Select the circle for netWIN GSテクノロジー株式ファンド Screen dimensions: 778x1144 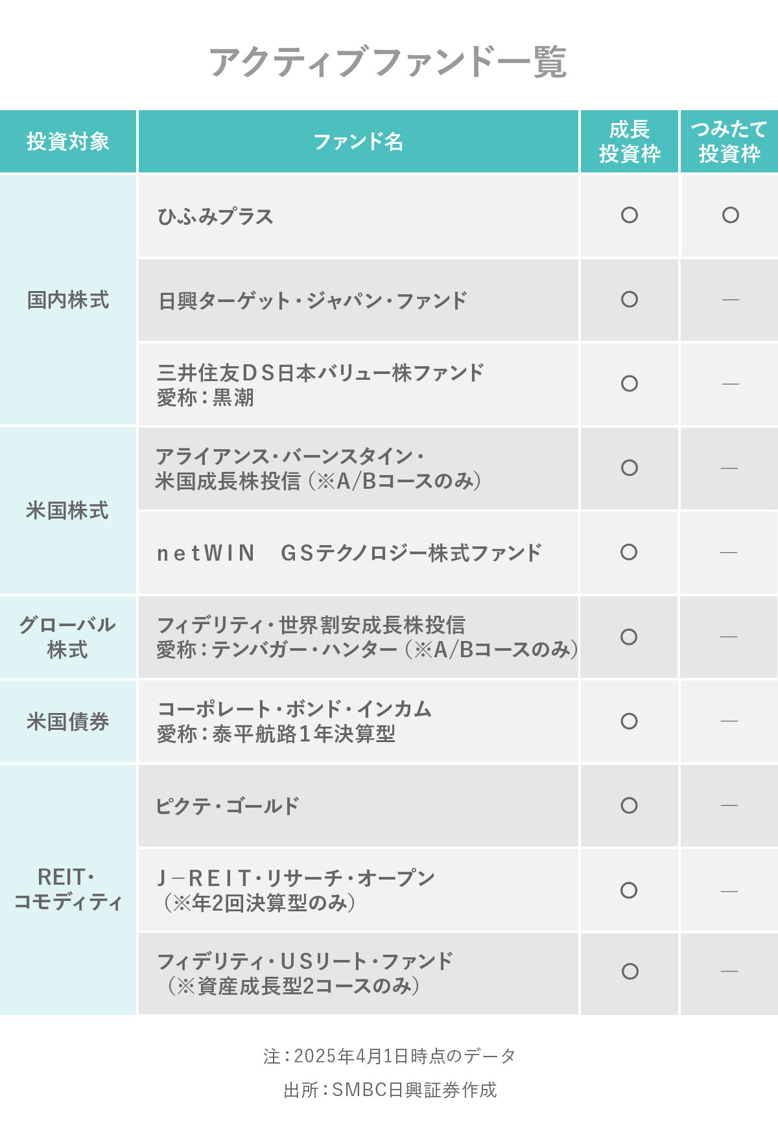pyautogui.click(x=629, y=552)
